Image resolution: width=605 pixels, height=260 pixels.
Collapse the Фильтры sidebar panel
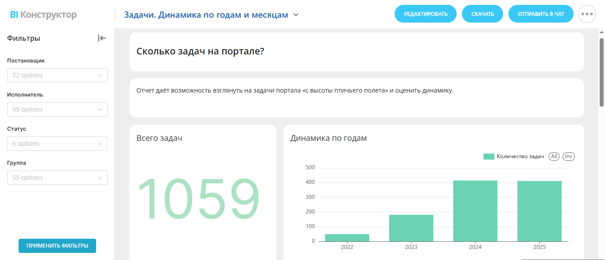click(102, 38)
